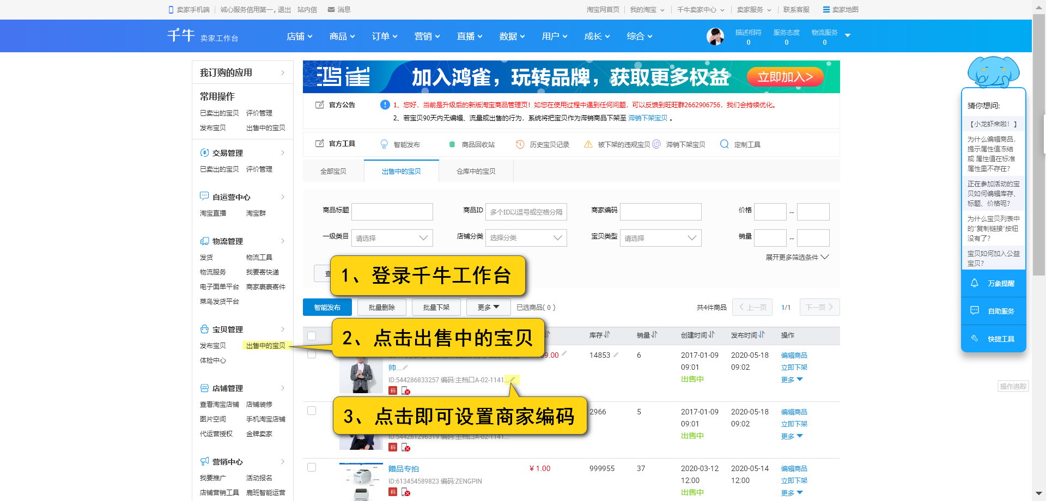
Task: Click the 官方工具 edit note icon
Action: (x=320, y=144)
